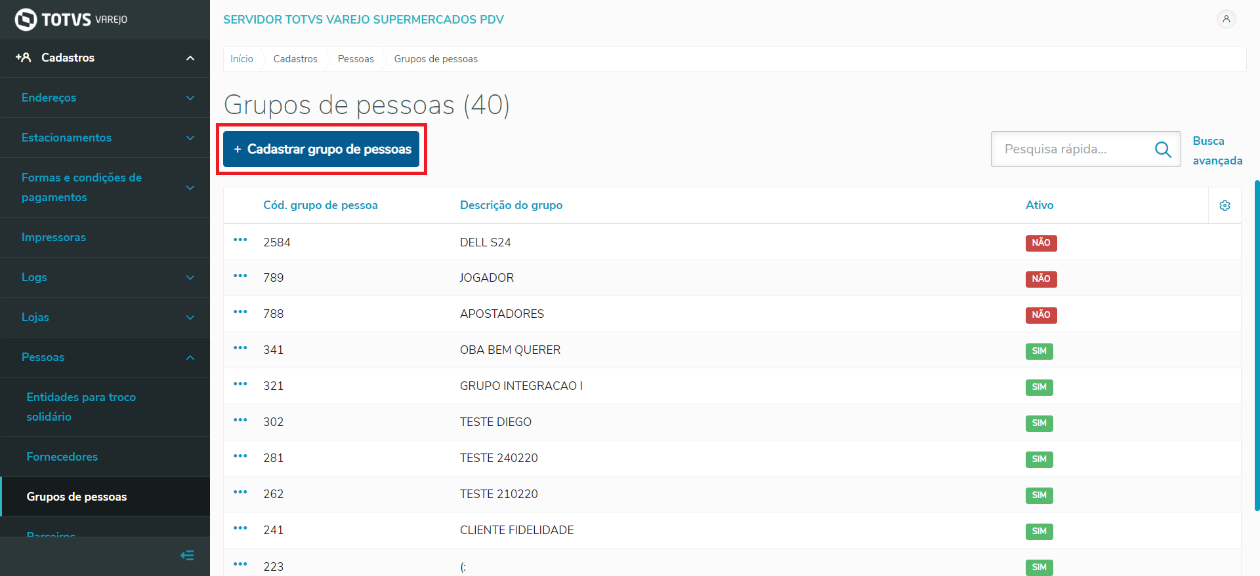Click the search magnifier icon
Screen dimensions: 1260x576
point(1163,149)
